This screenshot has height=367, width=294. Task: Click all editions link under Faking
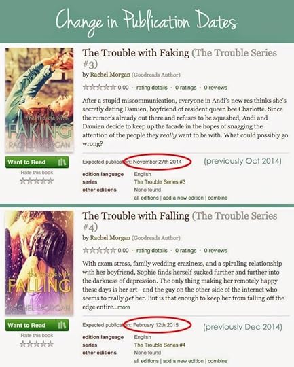pos(146,198)
